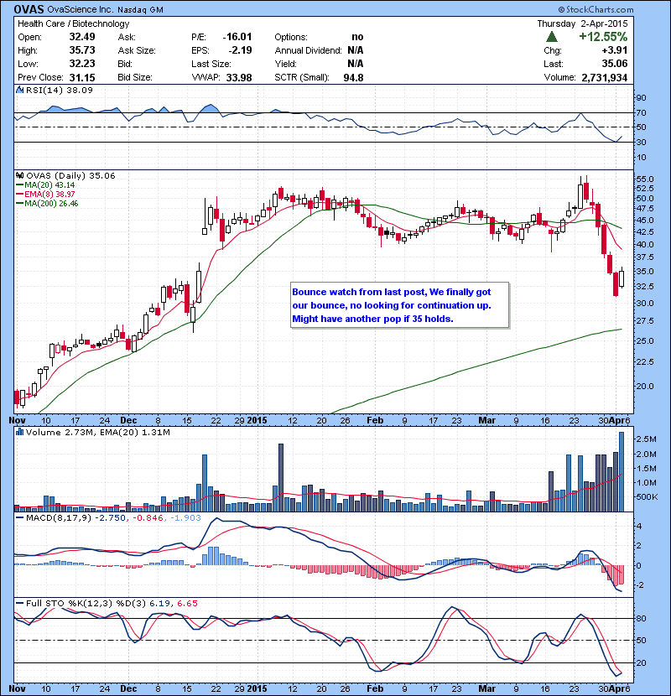The height and width of the screenshot is (696, 671).
Task: Select the Prev Close value 31.15
Action: coord(82,77)
